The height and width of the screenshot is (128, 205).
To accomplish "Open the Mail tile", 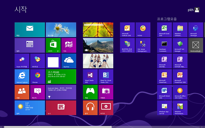I will 30,30.
